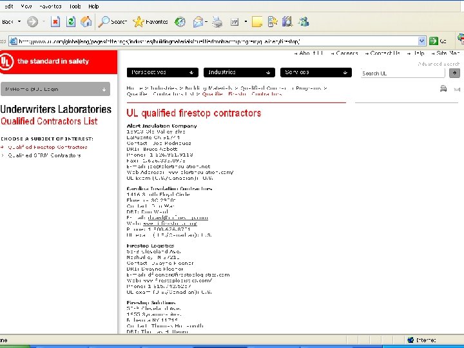Open the Advanced search link
Image resolution: width=464 pixels, height=348 pixels.
click(439, 64)
